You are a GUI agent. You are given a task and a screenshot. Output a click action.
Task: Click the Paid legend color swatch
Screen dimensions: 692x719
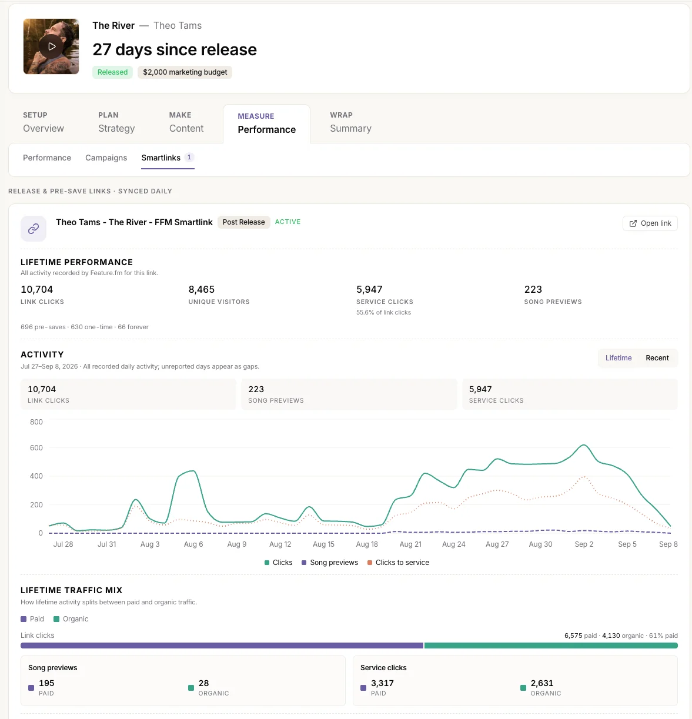(24, 619)
